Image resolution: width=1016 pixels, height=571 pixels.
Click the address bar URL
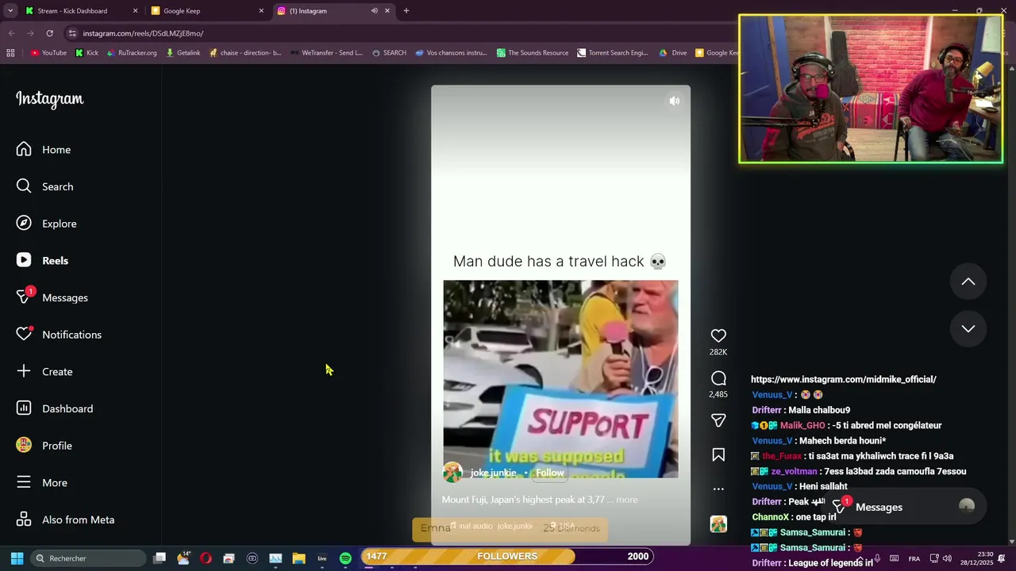pyautogui.click(x=143, y=33)
